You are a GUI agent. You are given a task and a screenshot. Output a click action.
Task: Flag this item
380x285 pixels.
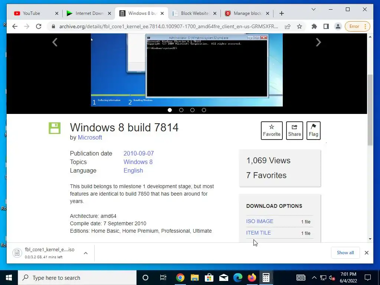point(313,131)
